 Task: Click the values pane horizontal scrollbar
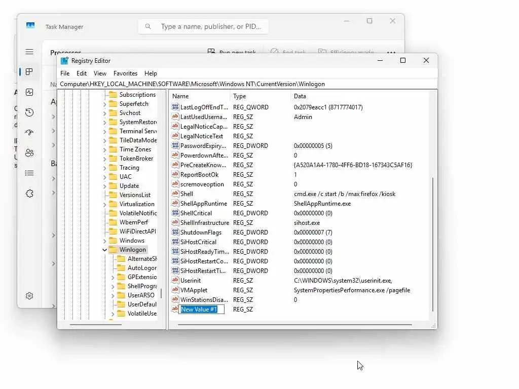294,325
